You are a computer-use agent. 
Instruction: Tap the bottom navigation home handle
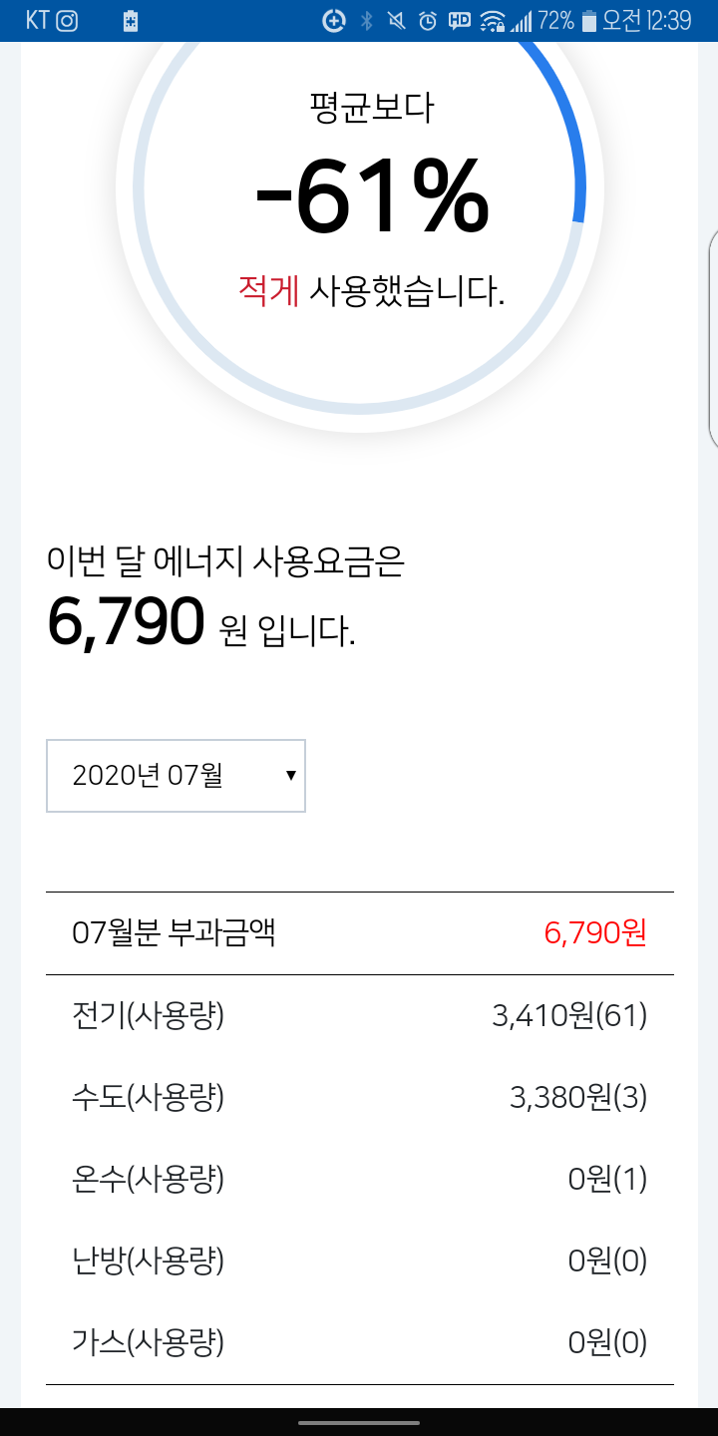(359, 1423)
